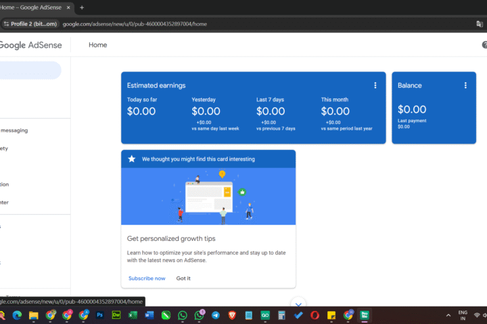Screen dimensions: 487x324
Task: Open the messaging item in the sidebar
Action: (14, 130)
